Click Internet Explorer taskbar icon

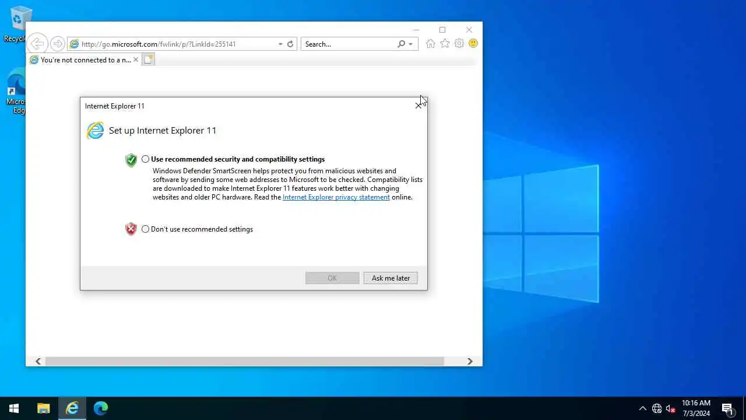[x=72, y=408]
